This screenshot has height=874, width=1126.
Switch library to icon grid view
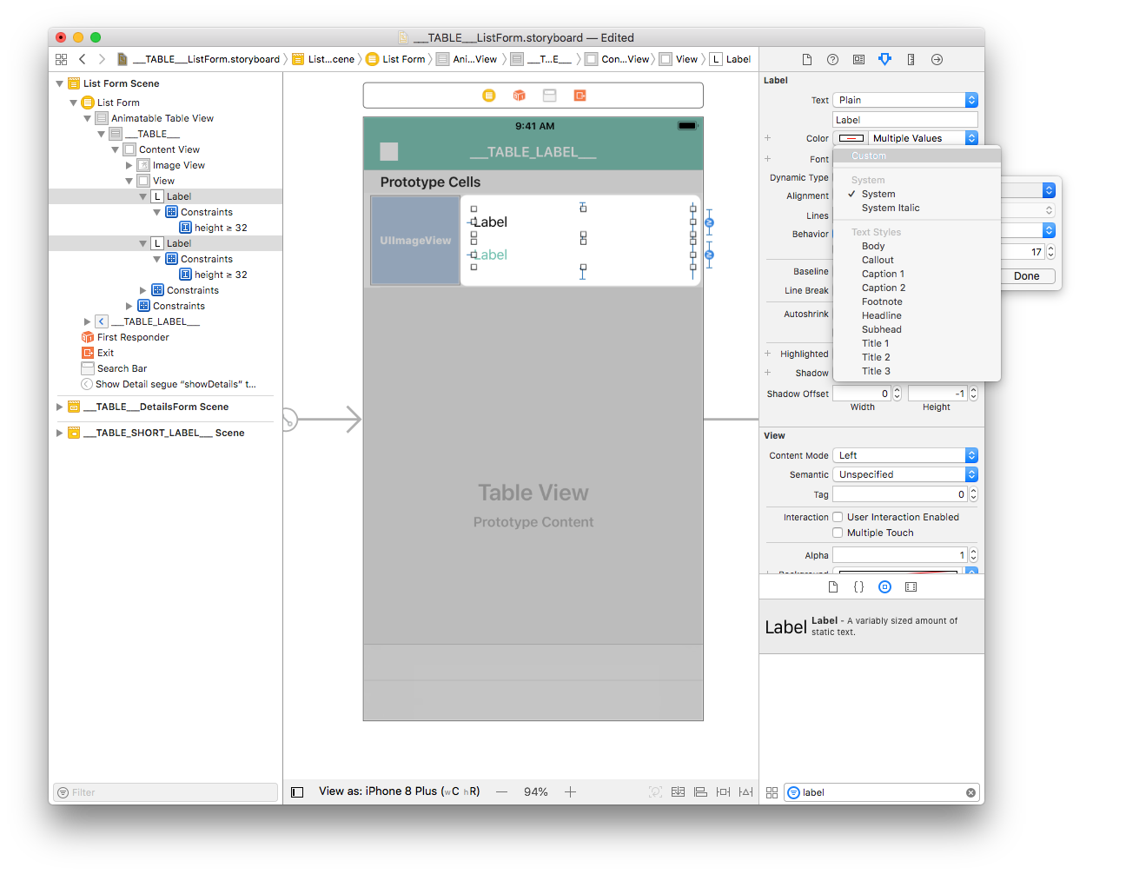pyautogui.click(x=772, y=792)
